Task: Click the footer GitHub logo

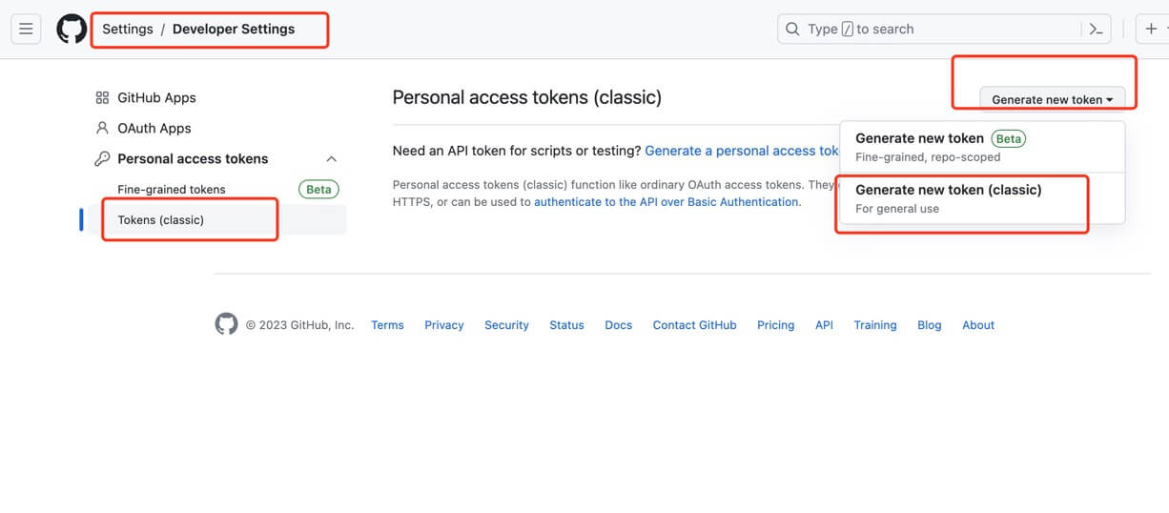Action: [226, 324]
